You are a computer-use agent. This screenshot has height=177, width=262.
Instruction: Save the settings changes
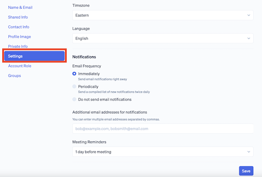tap(246, 171)
